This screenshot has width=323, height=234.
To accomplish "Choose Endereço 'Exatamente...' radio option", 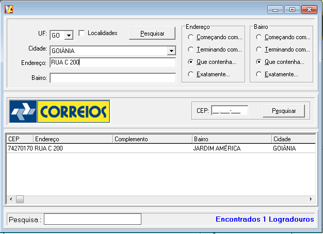I will click(x=191, y=74).
